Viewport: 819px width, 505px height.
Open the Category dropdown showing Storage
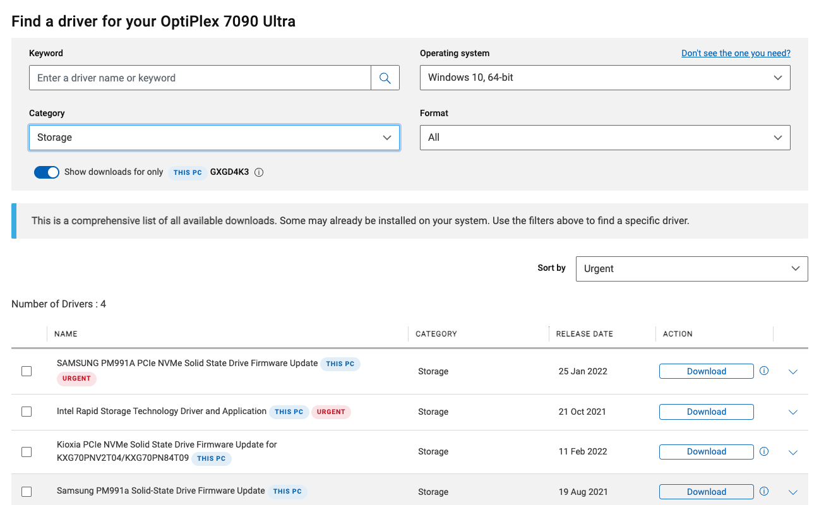214,138
